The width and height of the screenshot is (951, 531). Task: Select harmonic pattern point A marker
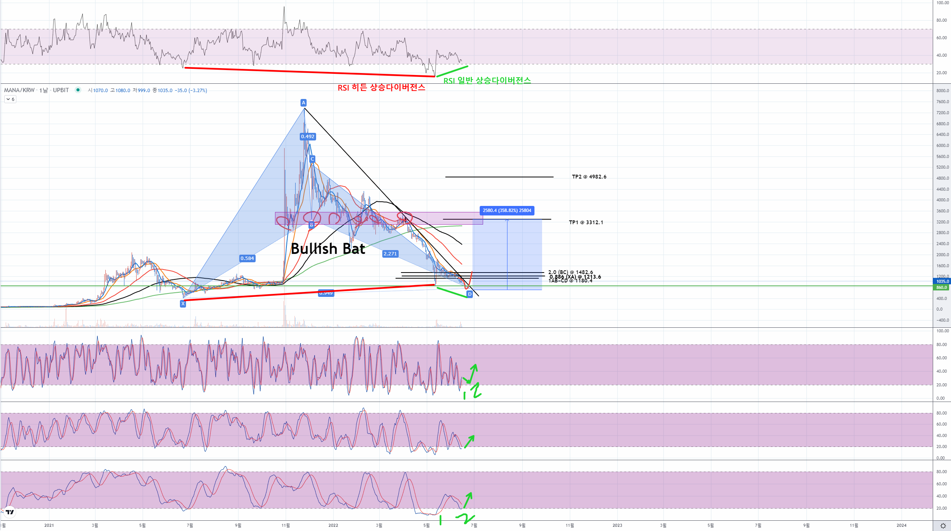click(304, 103)
